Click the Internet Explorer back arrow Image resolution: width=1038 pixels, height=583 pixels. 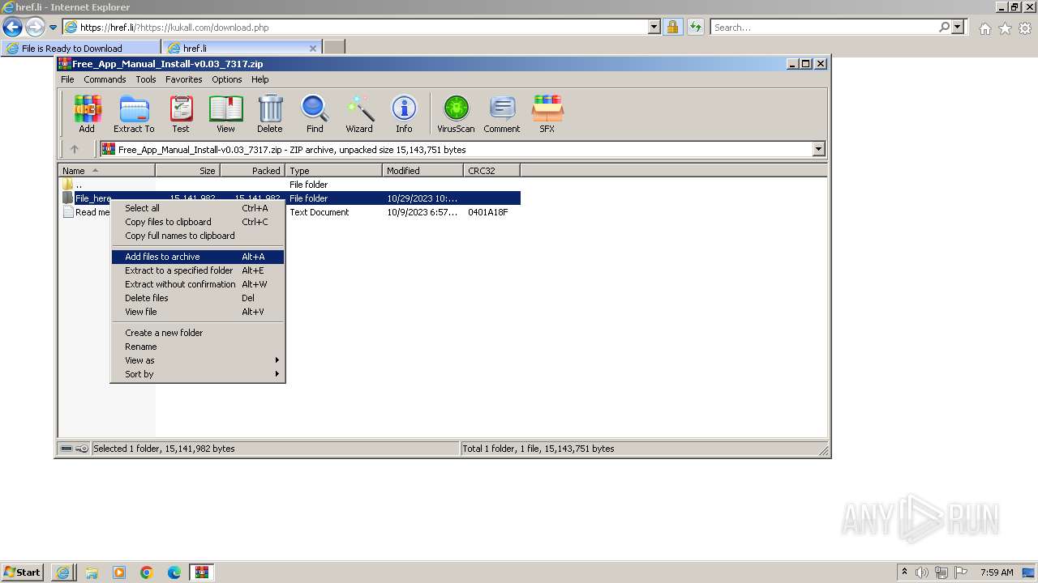pos(12,27)
